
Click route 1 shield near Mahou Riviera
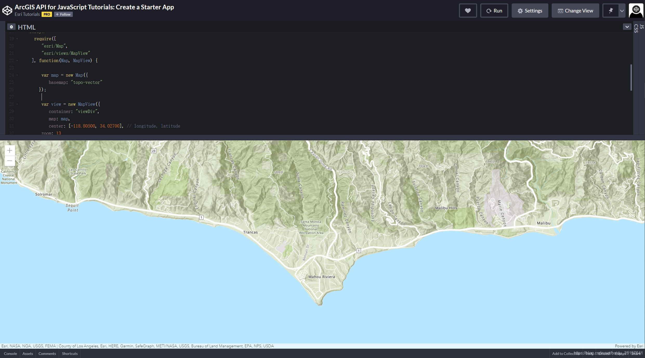click(359, 251)
